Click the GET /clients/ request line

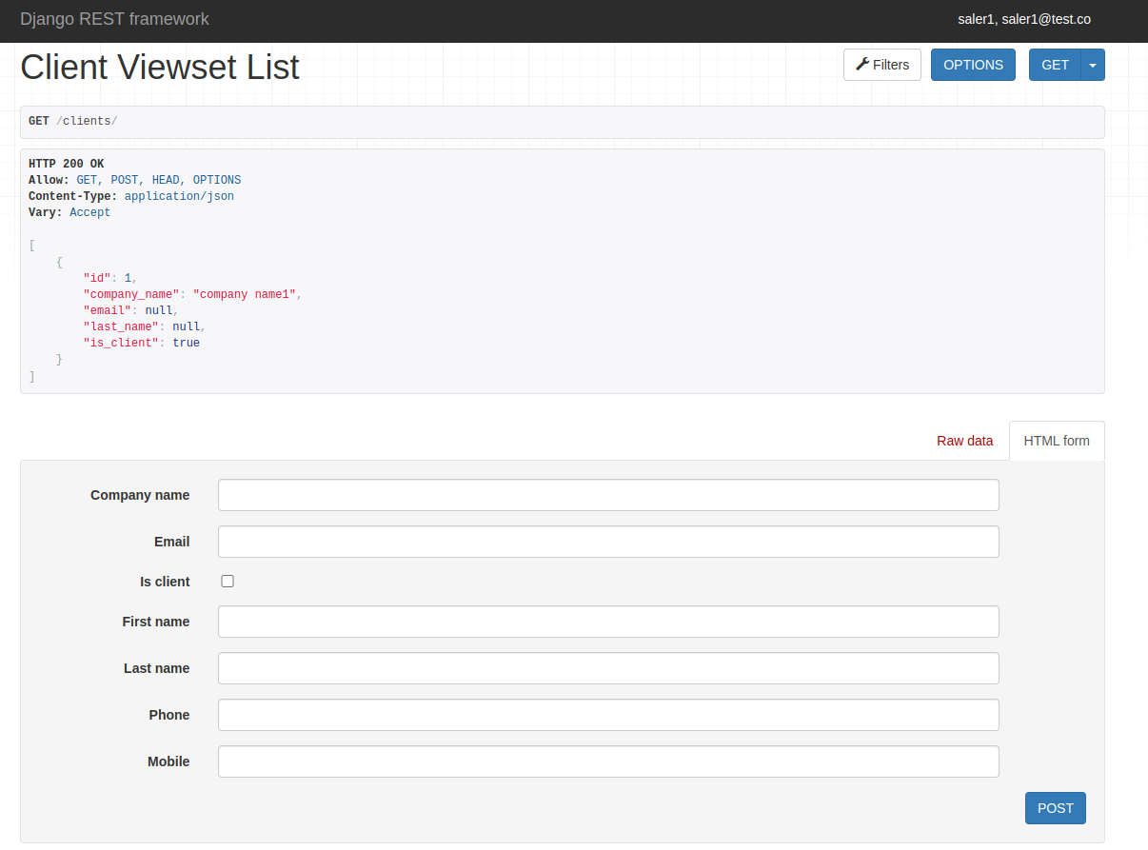coord(73,122)
